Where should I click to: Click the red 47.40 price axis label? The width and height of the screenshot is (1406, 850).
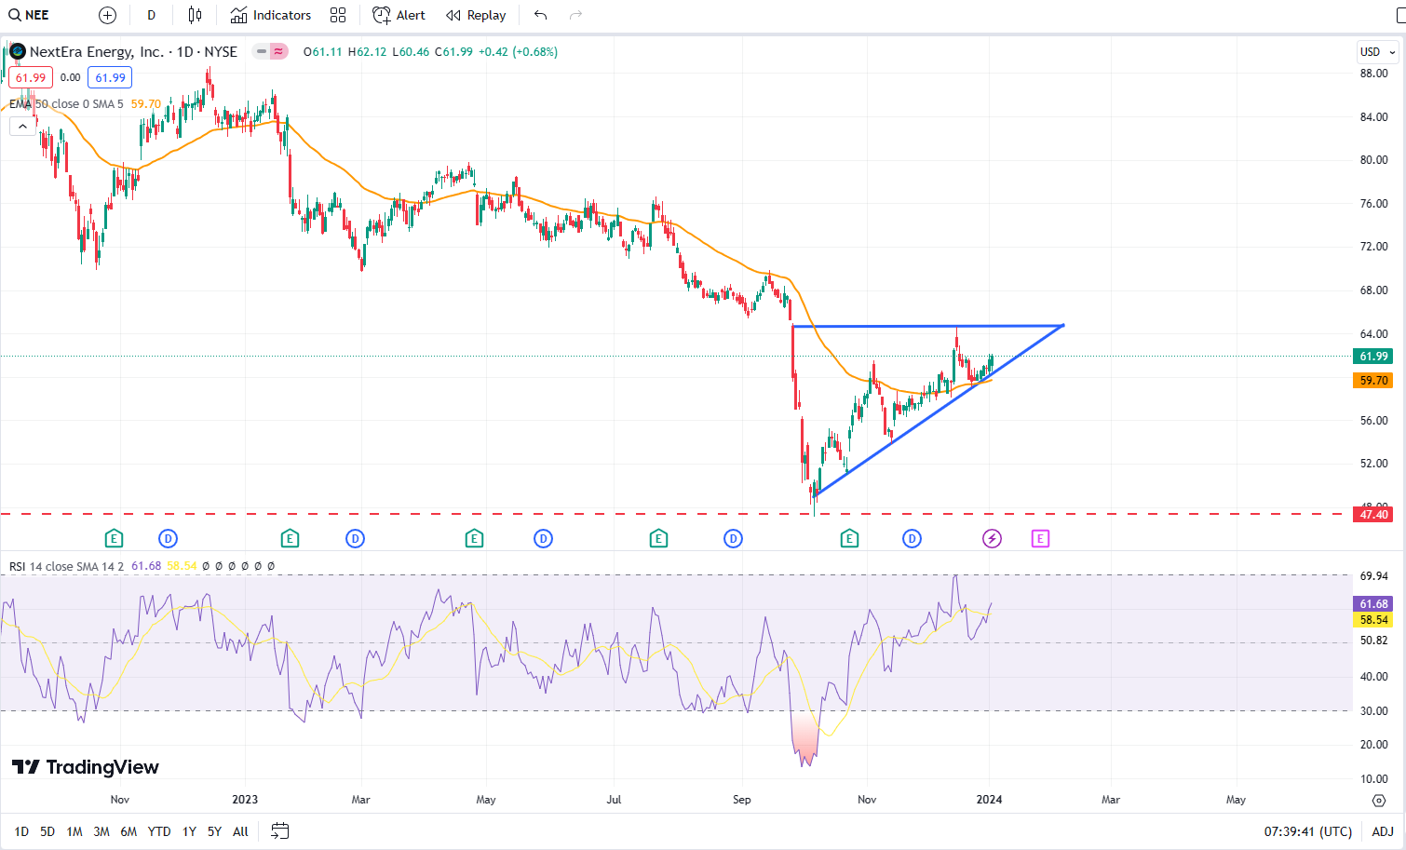coord(1372,514)
